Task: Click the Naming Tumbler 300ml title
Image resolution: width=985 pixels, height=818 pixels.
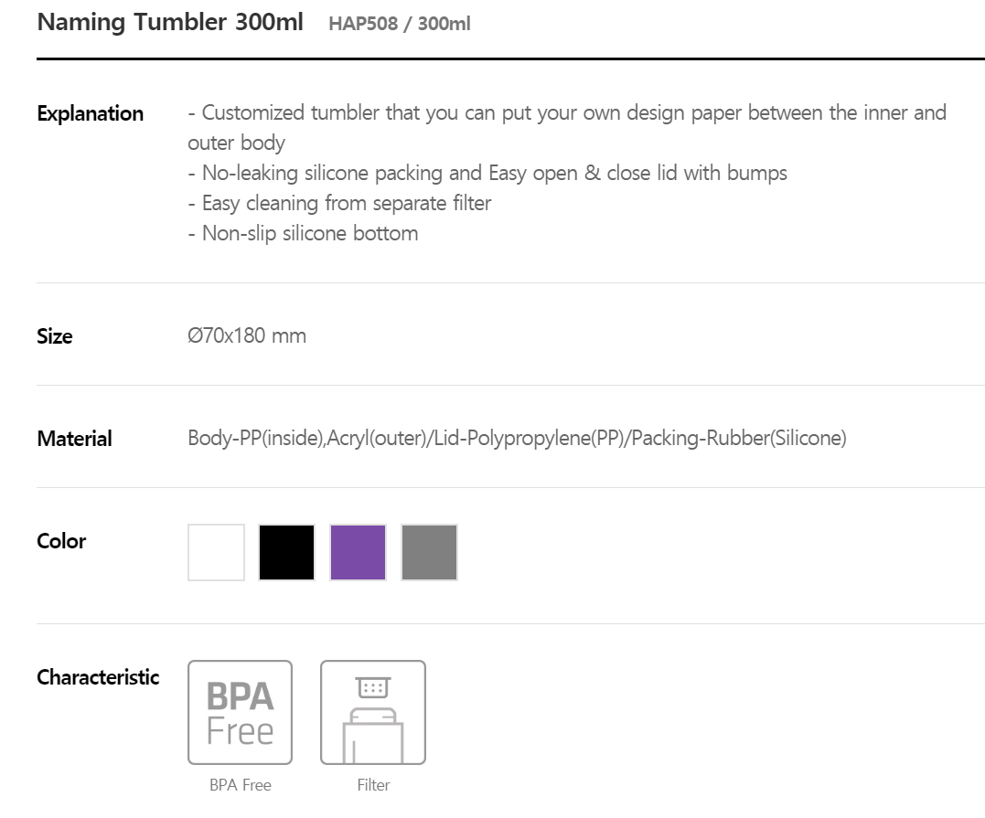Action: (x=170, y=22)
